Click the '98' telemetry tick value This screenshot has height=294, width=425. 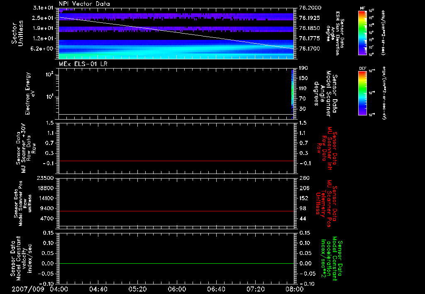(303, 208)
